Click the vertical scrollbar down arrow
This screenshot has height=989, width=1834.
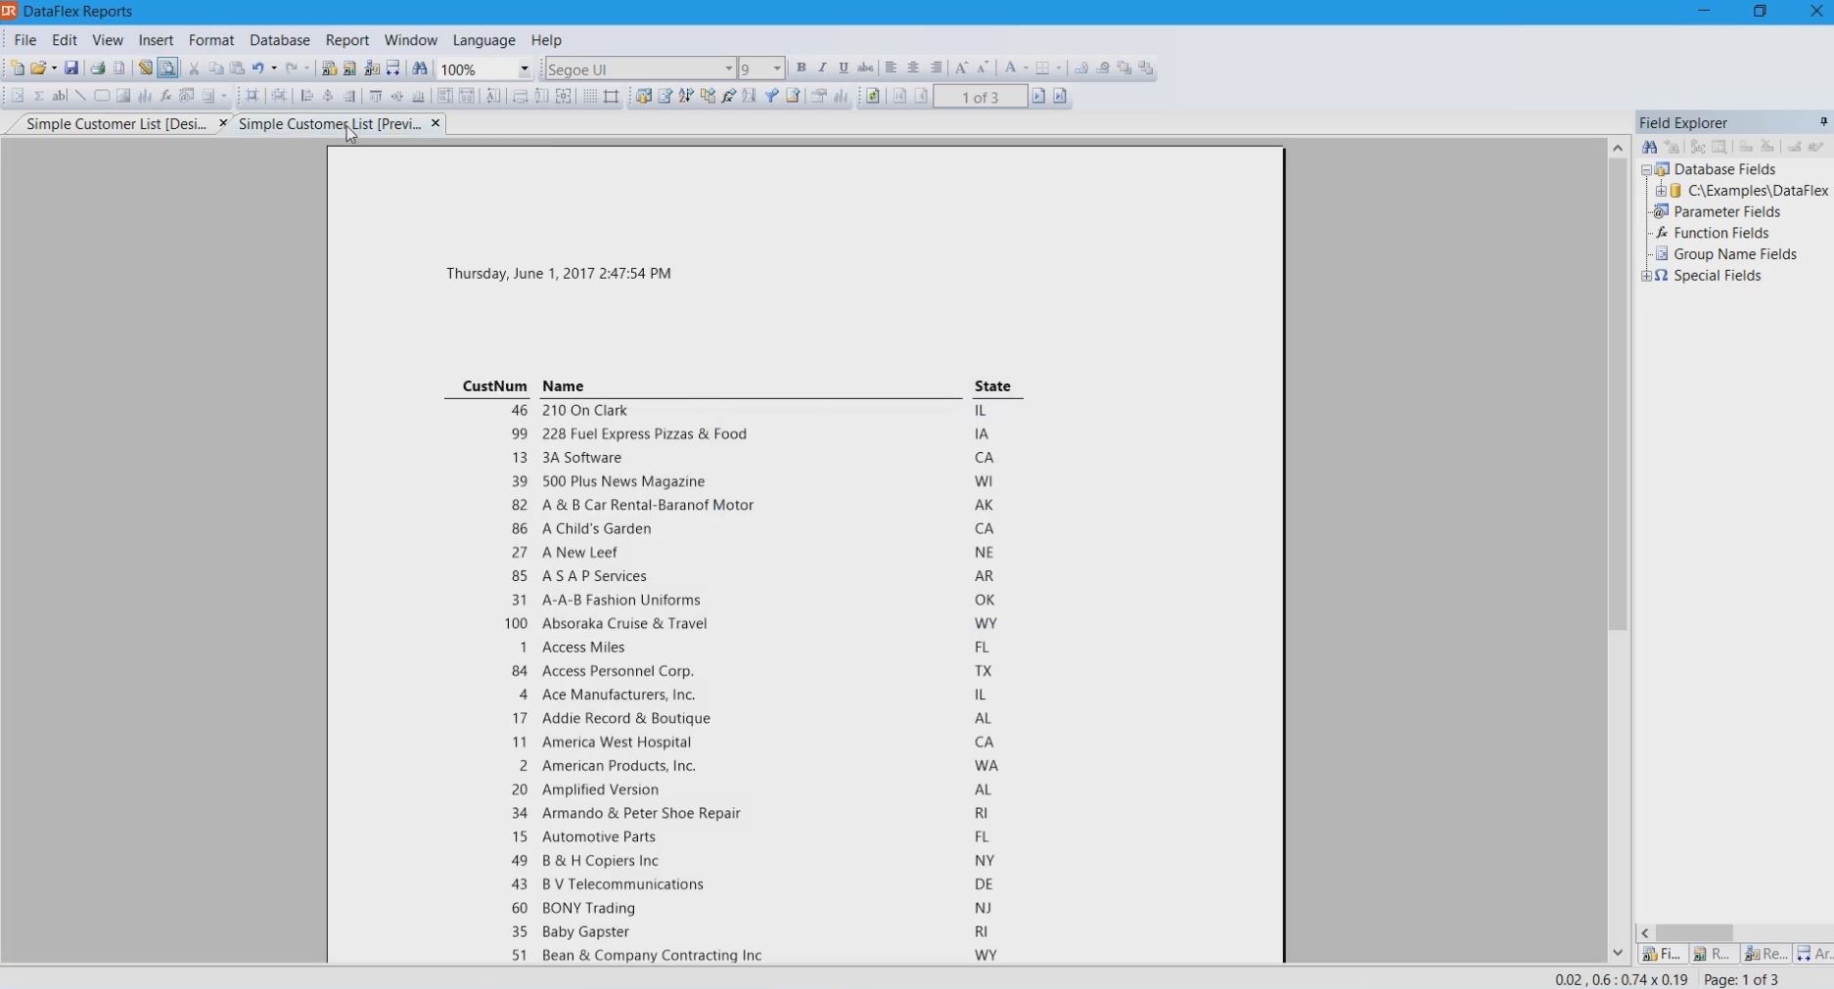[1618, 953]
